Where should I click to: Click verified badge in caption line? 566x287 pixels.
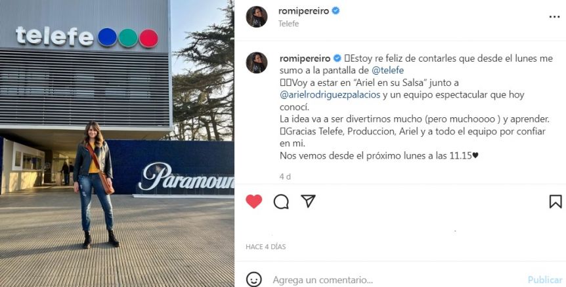[337, 58]
